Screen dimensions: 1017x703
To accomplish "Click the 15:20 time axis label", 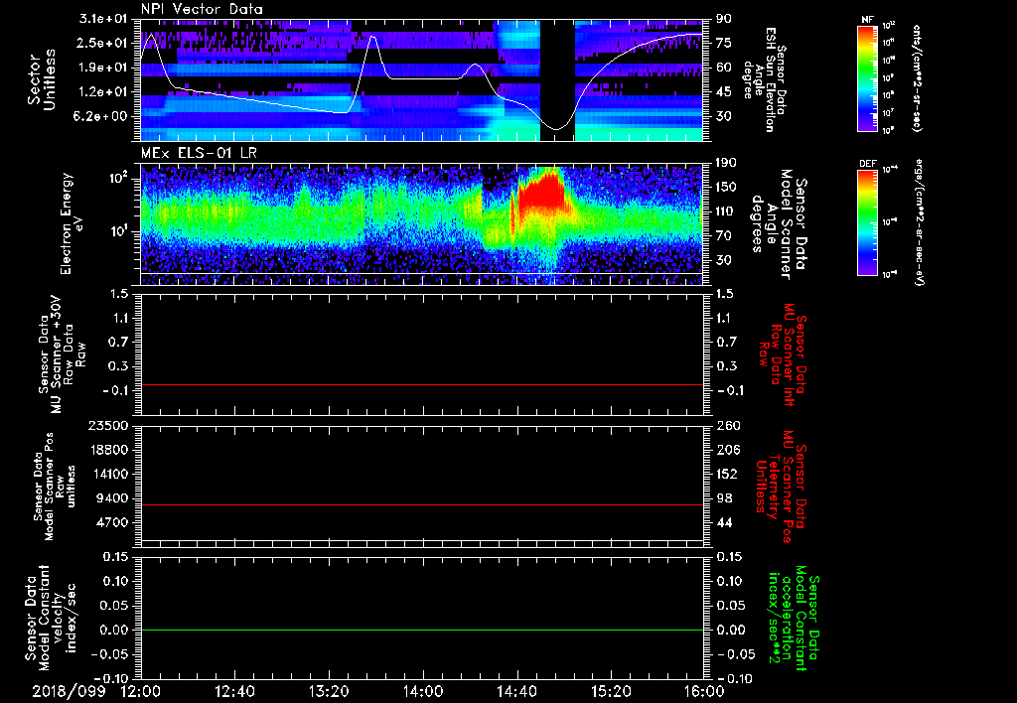I will (x=611, y=691).
